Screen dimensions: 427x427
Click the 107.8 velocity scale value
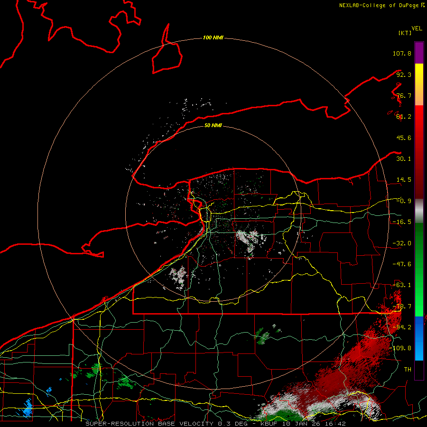402,53
